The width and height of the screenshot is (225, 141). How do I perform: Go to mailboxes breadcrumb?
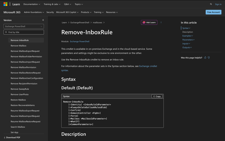97,22
